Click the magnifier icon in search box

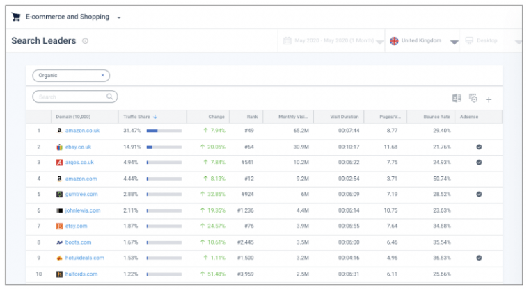[110, 97]
